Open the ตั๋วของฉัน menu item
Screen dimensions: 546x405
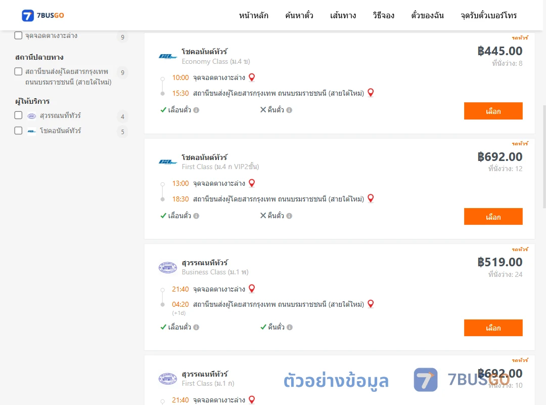427,15
